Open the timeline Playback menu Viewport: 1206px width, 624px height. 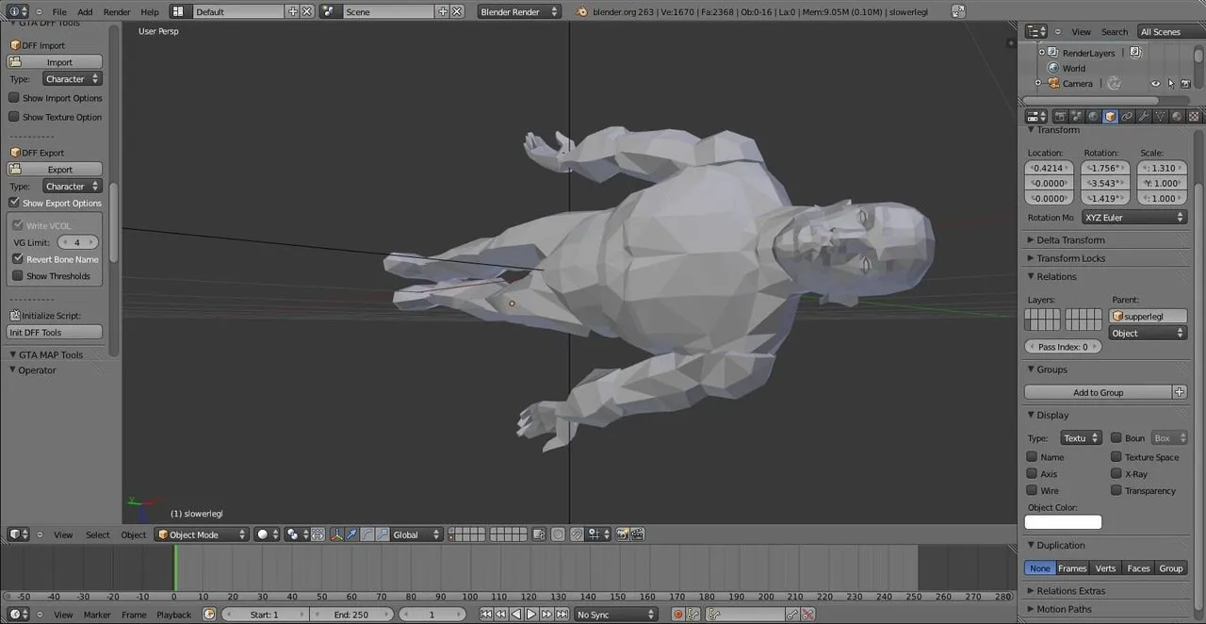pyautogui.click(x=174, y=615)
